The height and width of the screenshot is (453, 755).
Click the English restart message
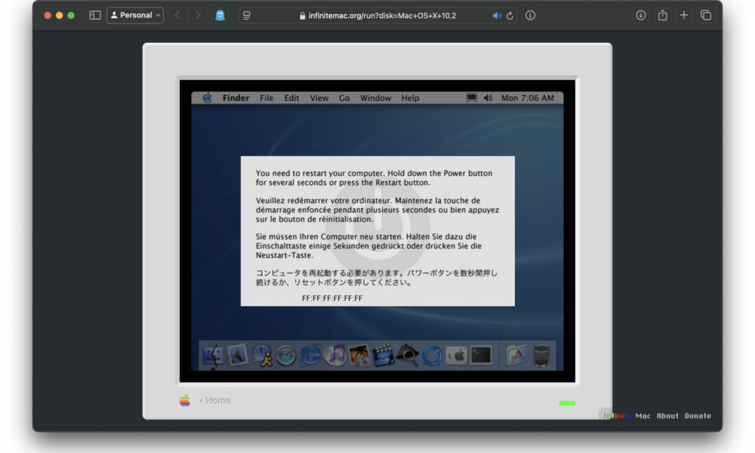(x=374, y=177)
